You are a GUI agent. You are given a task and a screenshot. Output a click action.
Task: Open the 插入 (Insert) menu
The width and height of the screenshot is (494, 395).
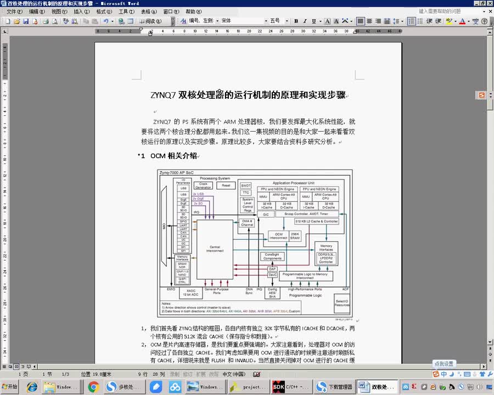pos(82,12)
